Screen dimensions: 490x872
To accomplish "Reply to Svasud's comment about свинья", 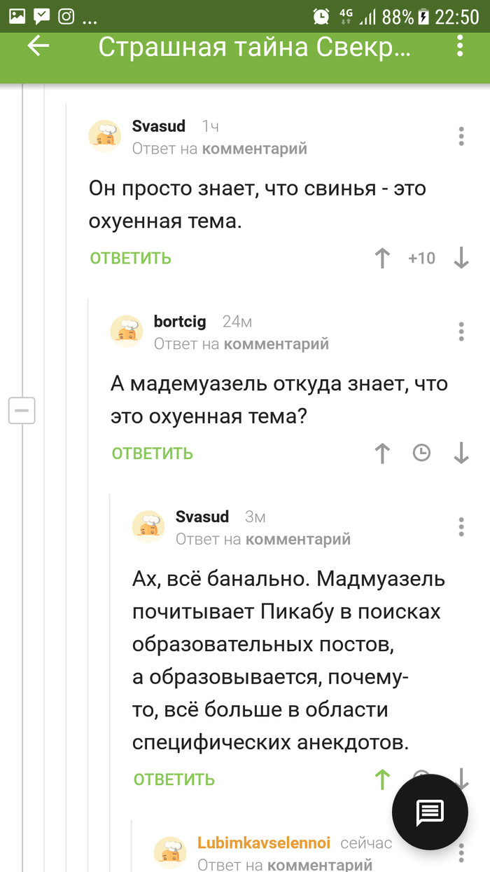I will (x=131, y=258).
